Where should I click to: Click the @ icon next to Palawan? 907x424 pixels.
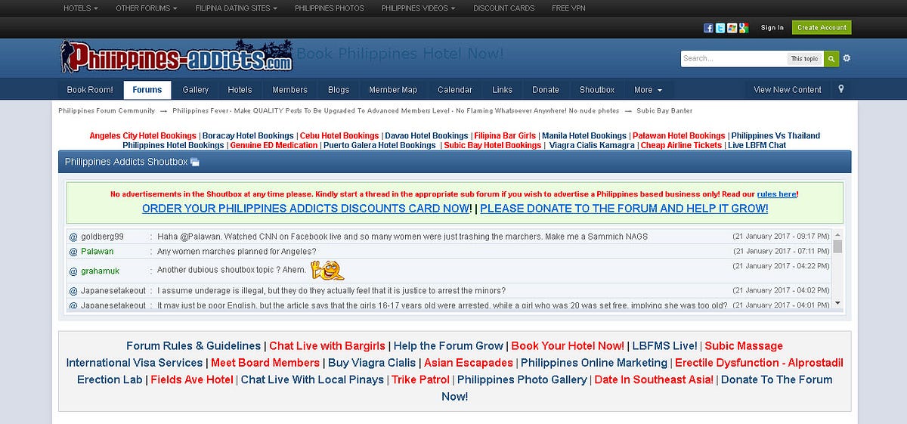(x=73, y=252)
